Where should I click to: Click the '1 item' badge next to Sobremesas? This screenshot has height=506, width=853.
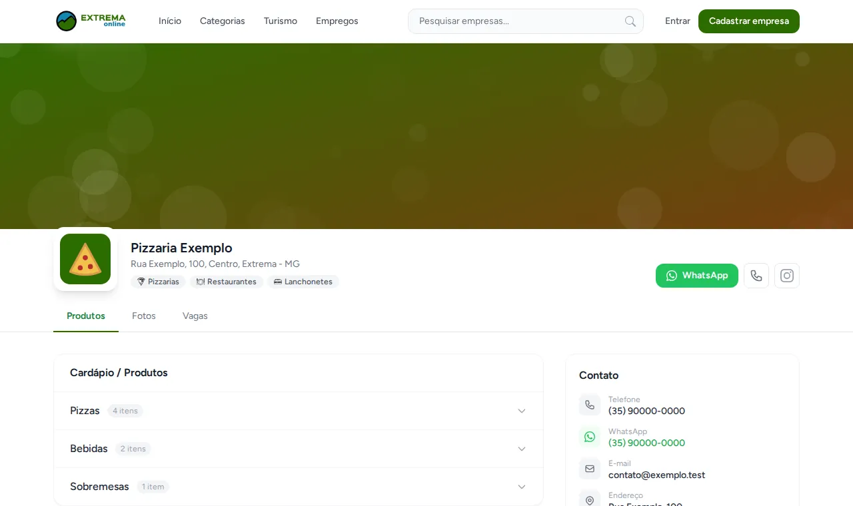click(x=153, y=487)
